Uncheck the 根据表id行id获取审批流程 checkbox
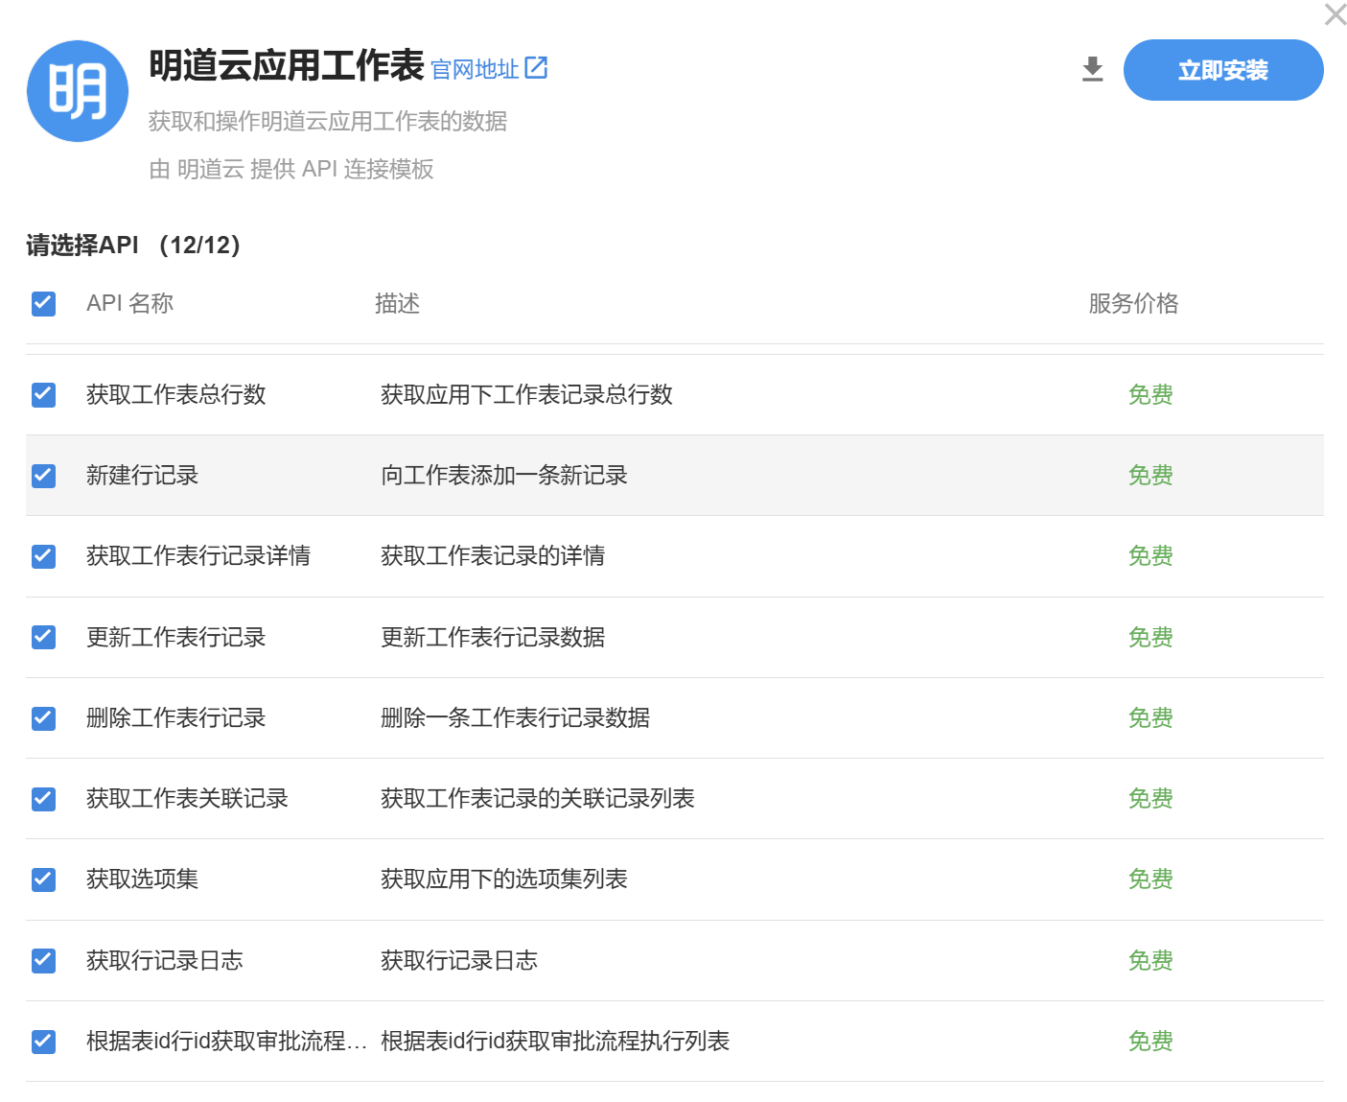The image size is (1347, 1102). coord(44,1041)
